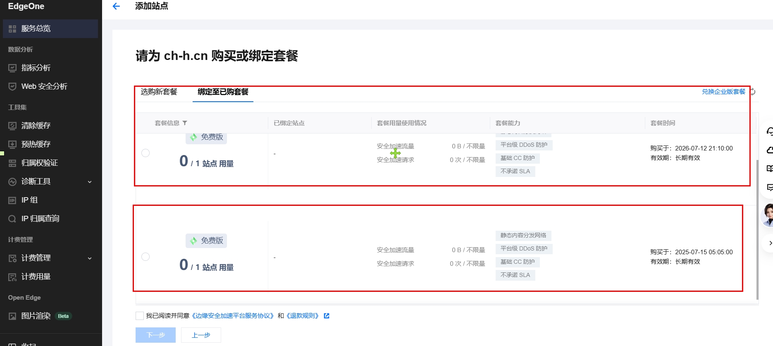Click the 套餐用量使用情况 column header
The image size is (773, 346).
coord(401,123)
